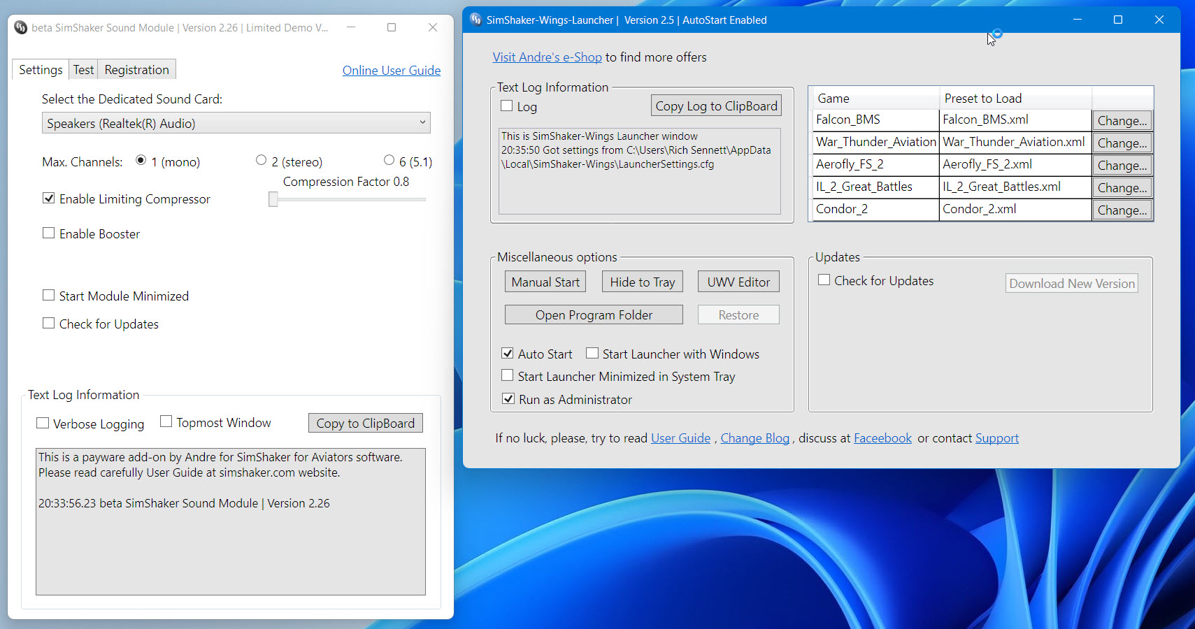Click the Restore button
This screenshot has height=629, width=1195.
tap(738, 314)
